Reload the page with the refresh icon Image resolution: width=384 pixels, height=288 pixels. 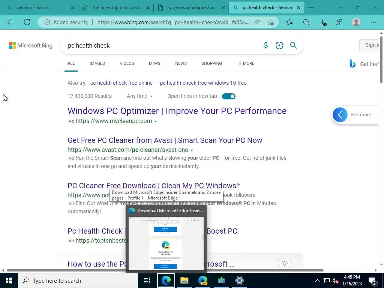pyautogui.click(x=27, y=22)
